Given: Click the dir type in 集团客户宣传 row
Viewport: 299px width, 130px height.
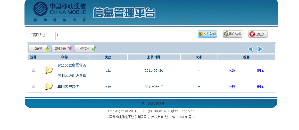Looking at the screenshot, I should coord(108,87).
